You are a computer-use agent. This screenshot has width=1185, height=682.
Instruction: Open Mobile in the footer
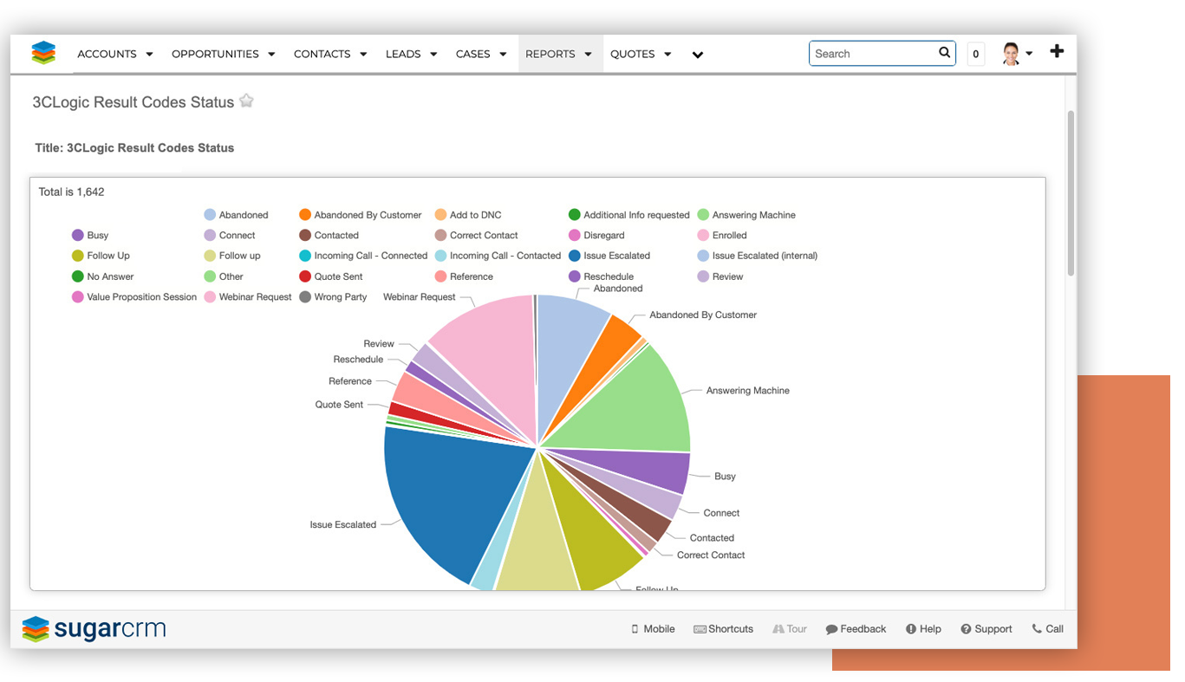pyautogui.click(x=653, y=629)
